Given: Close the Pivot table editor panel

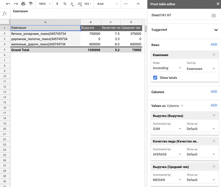Looking at the screenshot, I should pos(218,4).
